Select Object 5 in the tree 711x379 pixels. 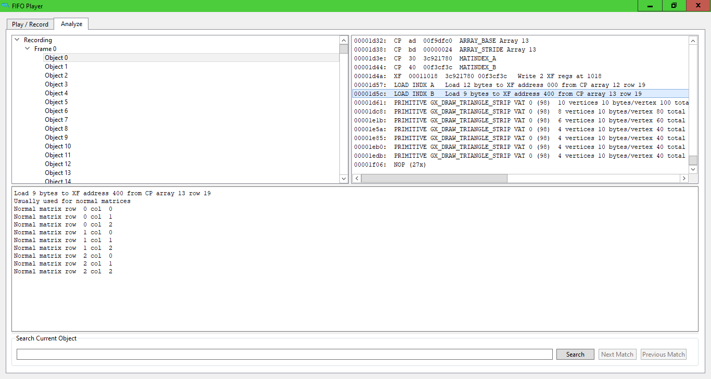click(x=56, y=102)
